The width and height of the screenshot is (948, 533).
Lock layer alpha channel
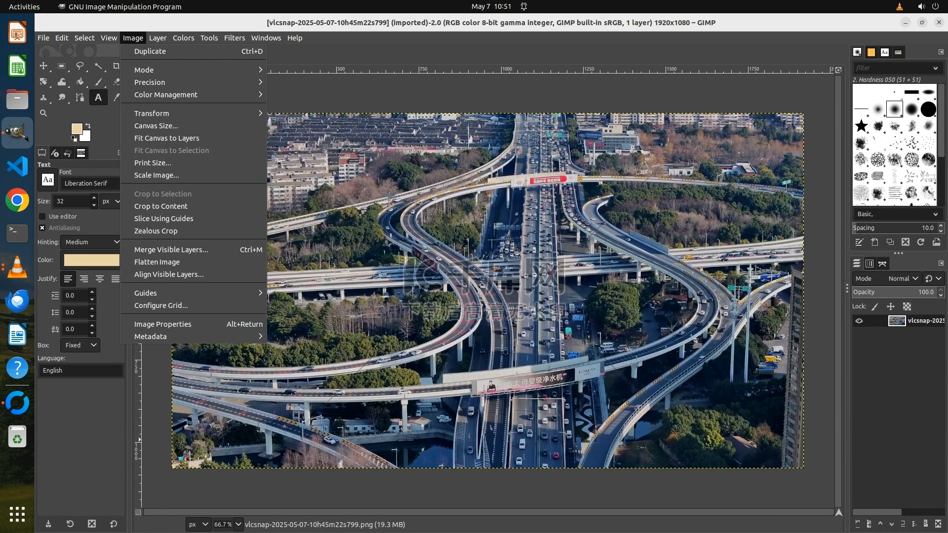pos(907,306)
